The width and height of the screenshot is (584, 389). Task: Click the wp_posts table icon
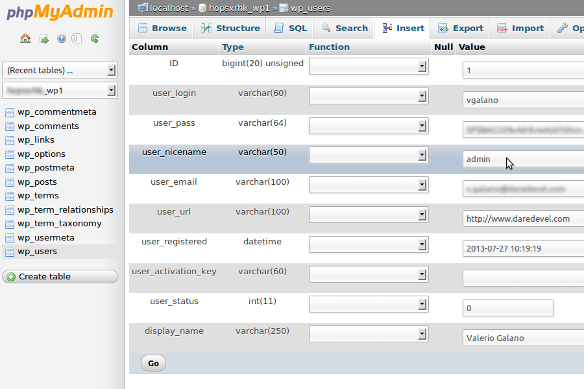coord(10,182)
